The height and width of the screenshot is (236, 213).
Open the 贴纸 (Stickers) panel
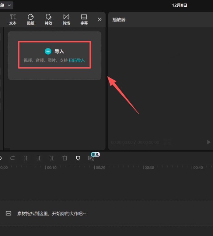[x=31, y=19]
